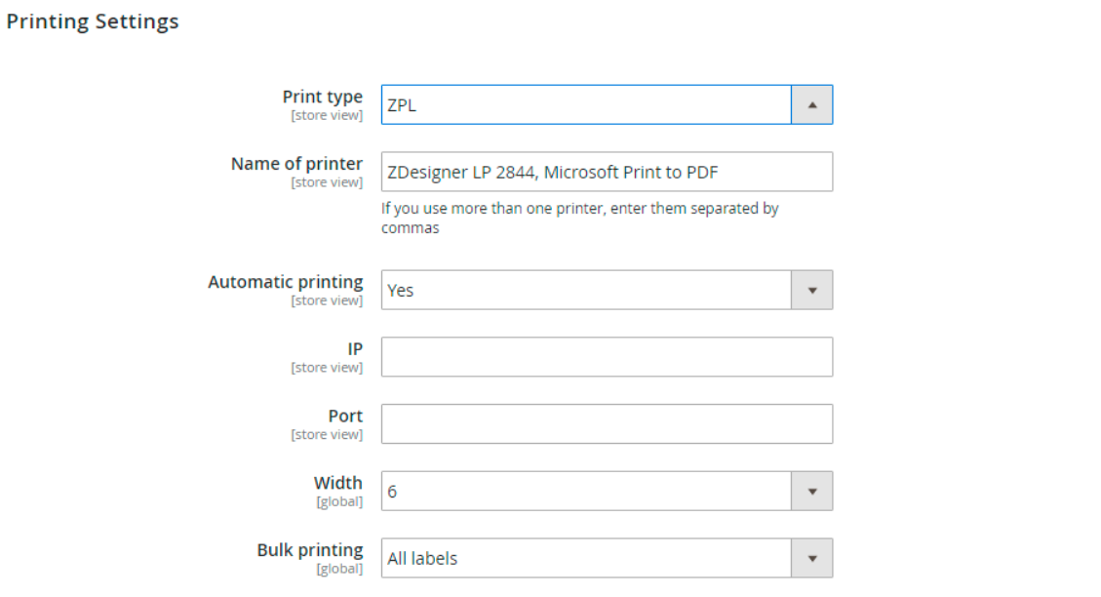The image size is (1101, 597).
Task: Click the Print type dropdown arrow icon
Action: [811, 104]
